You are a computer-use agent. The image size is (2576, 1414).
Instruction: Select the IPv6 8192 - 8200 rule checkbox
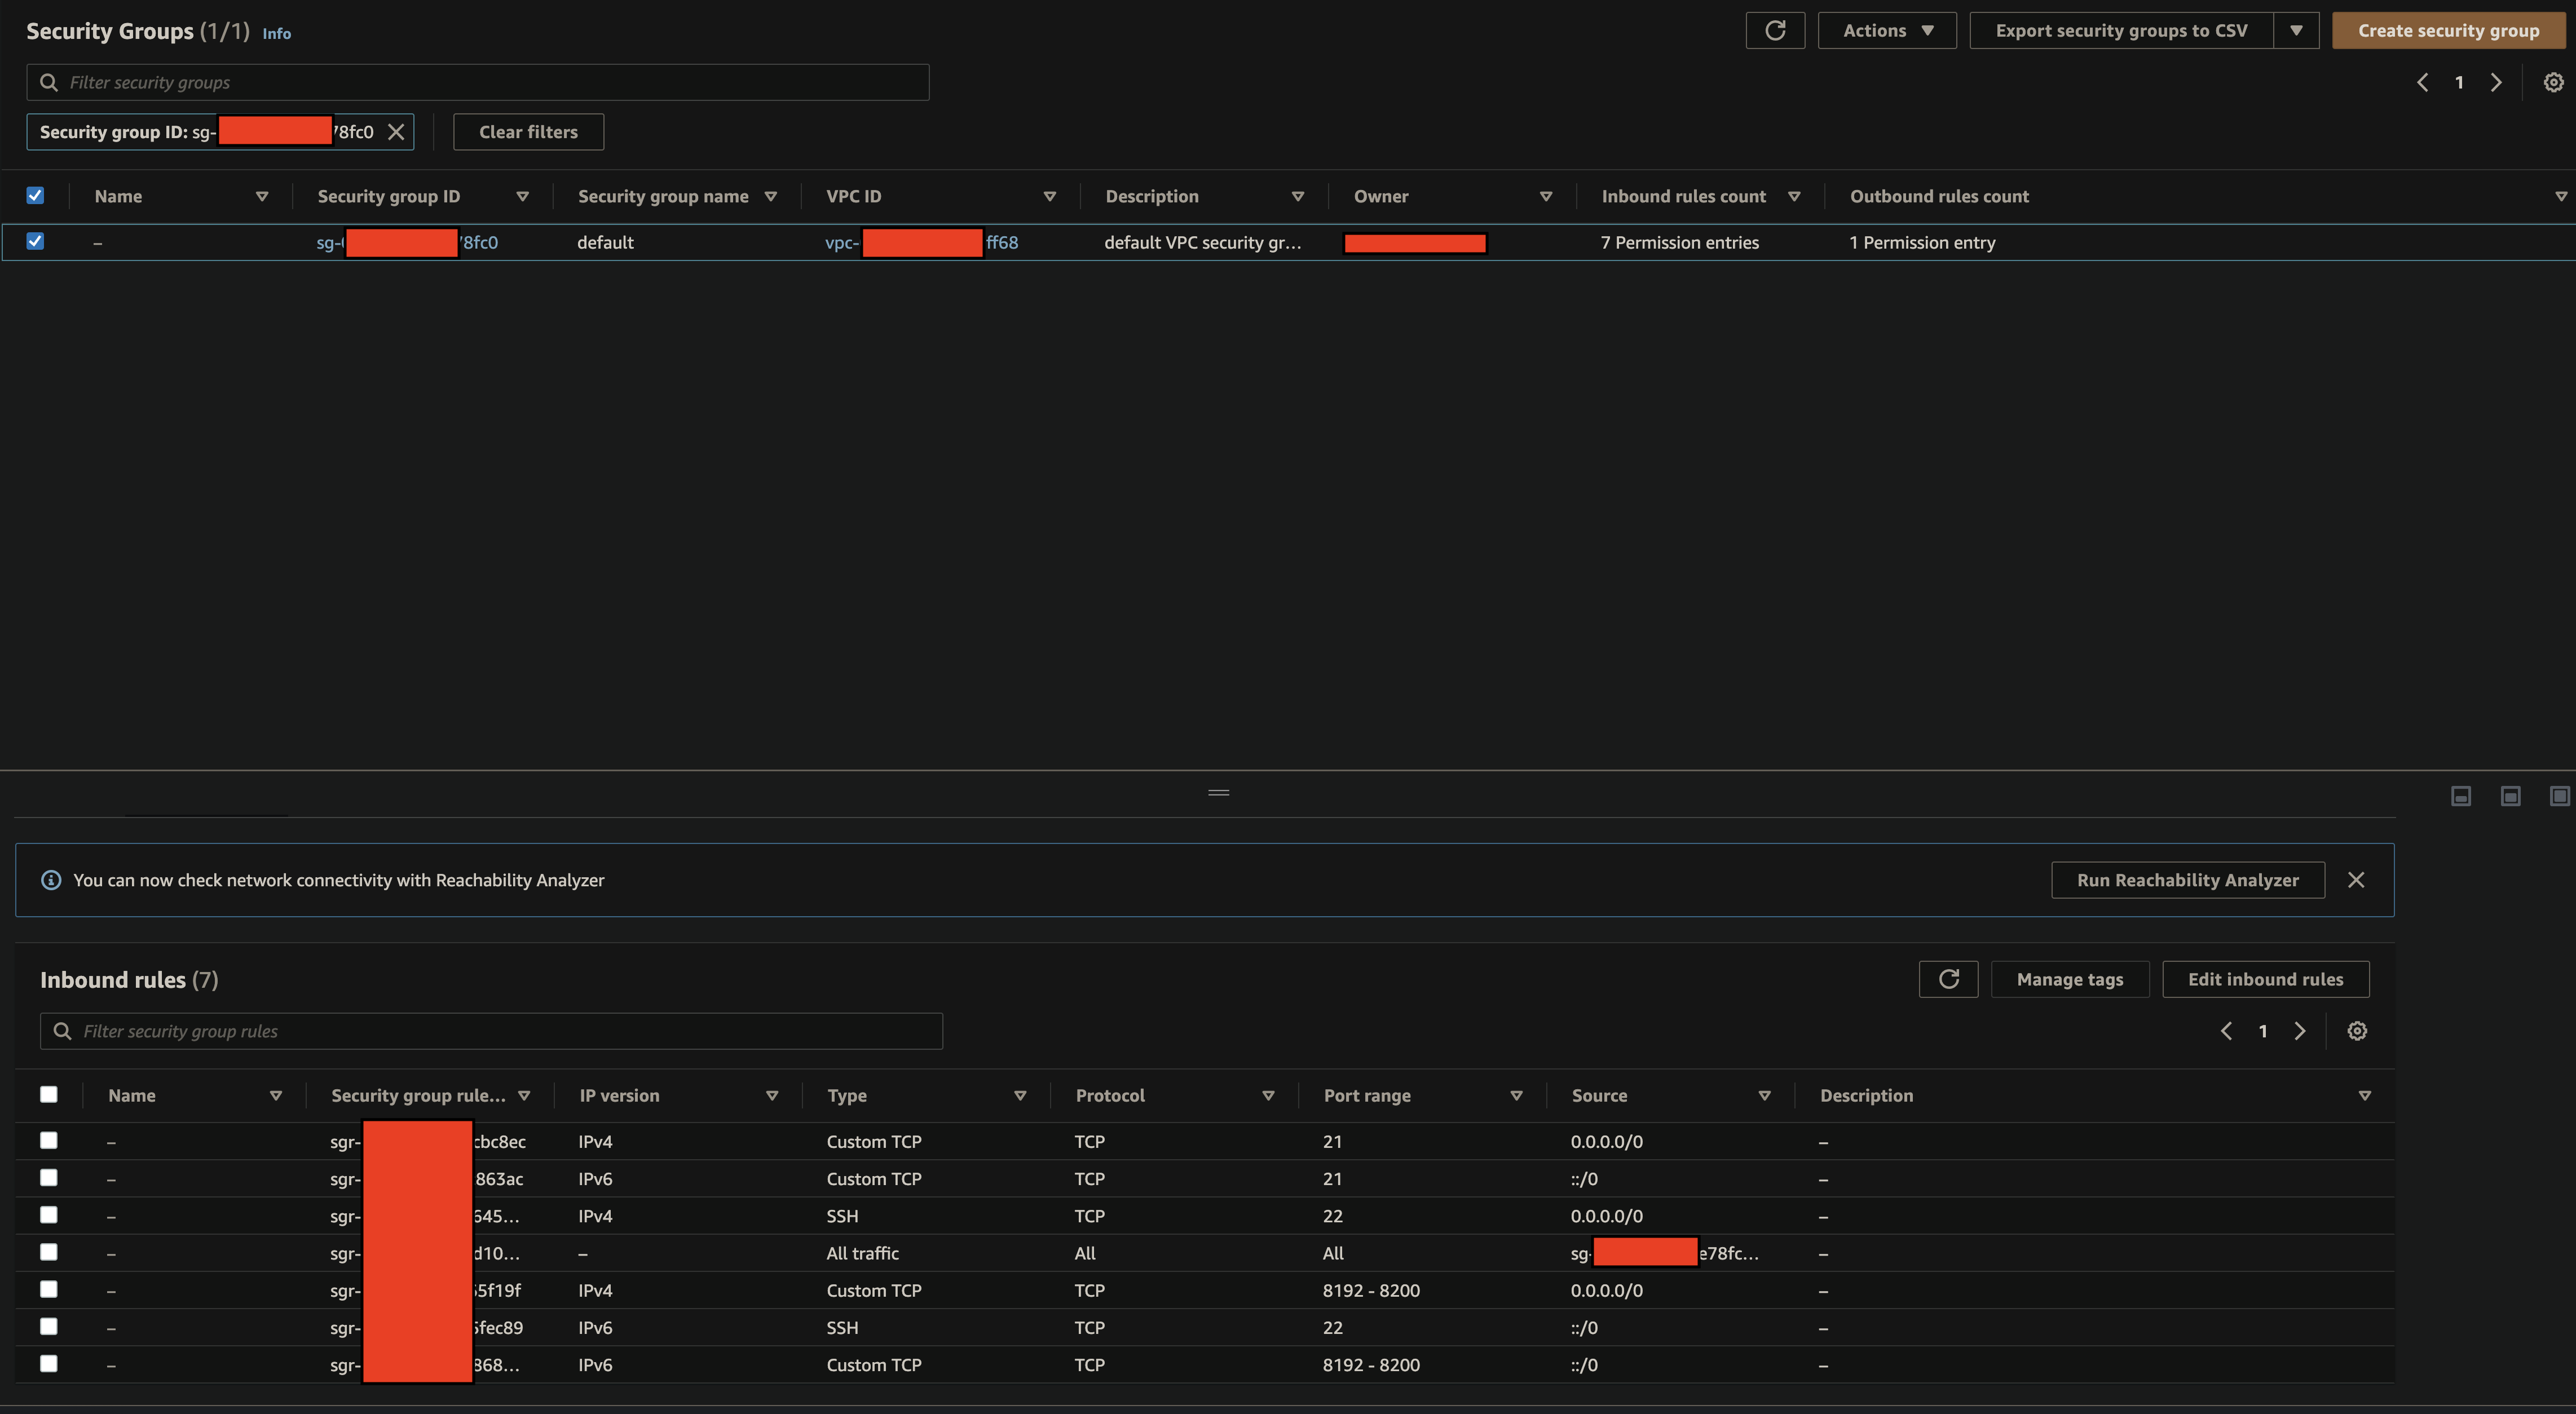click(x=48, y=1363)
